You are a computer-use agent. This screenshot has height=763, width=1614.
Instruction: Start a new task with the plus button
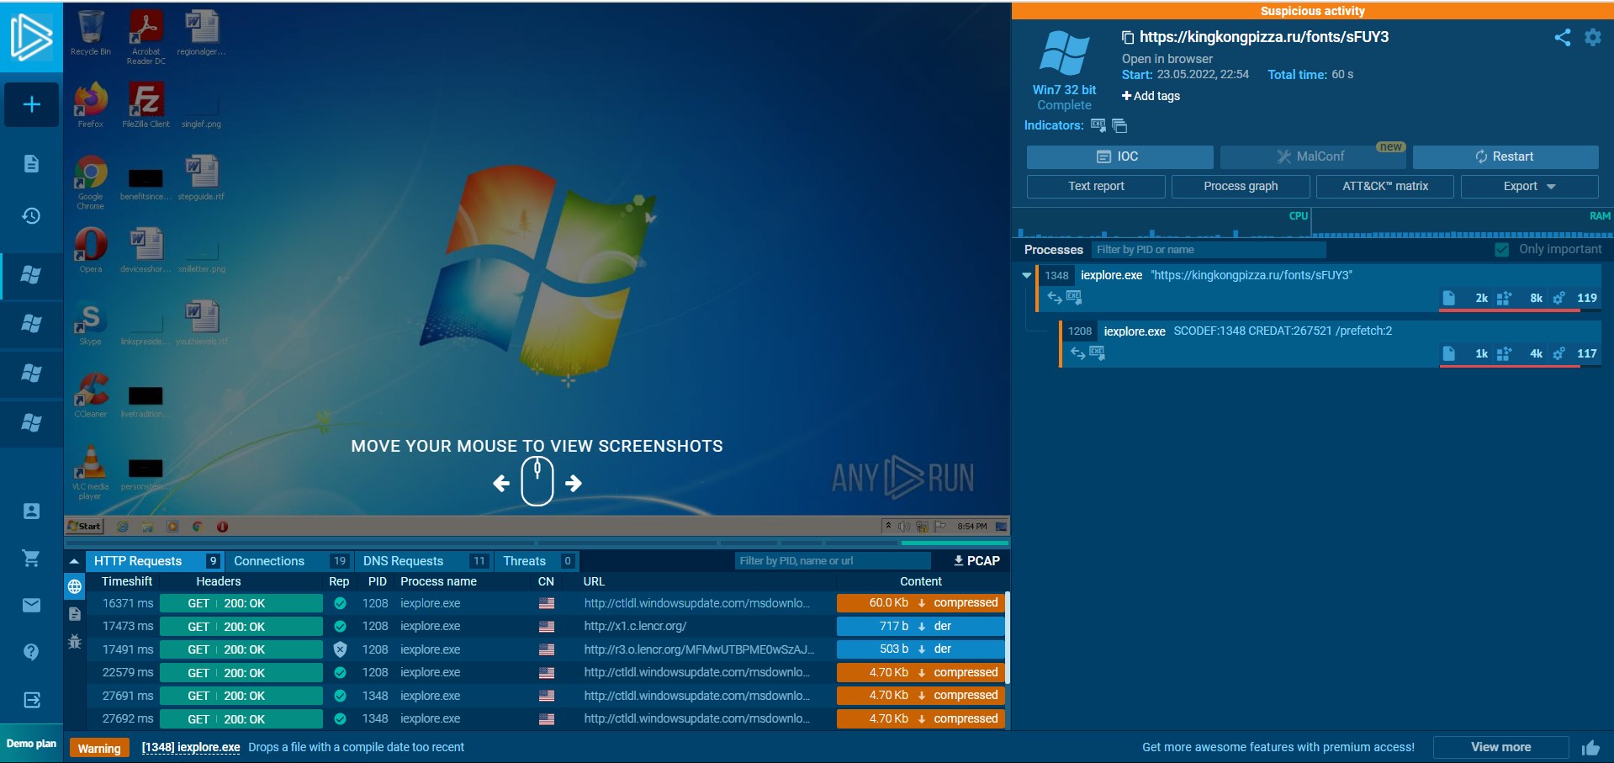pyautogui.click(x=31, y=104)
